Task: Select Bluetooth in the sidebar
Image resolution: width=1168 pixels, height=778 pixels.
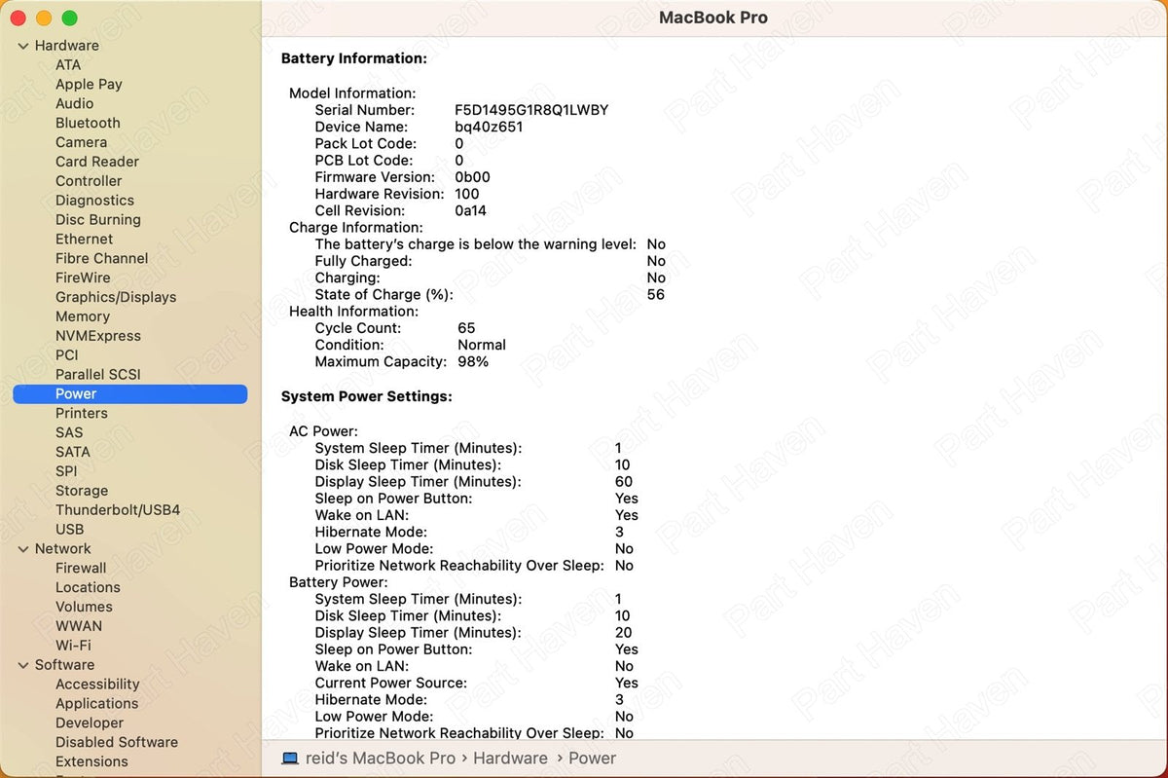Action: [x=88, y=123]
